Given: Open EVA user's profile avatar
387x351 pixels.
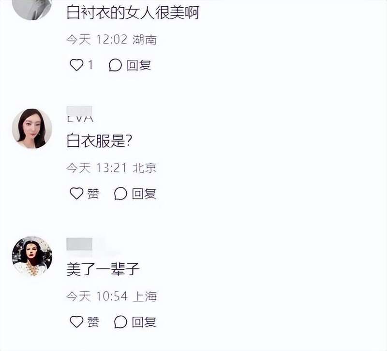Looking at the screenshot, I should (x=32, y=128).
